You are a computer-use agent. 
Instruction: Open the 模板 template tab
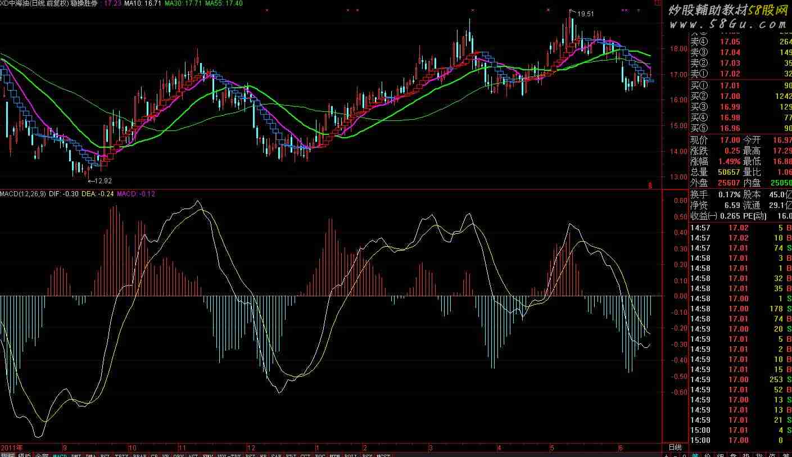[25, 455]
